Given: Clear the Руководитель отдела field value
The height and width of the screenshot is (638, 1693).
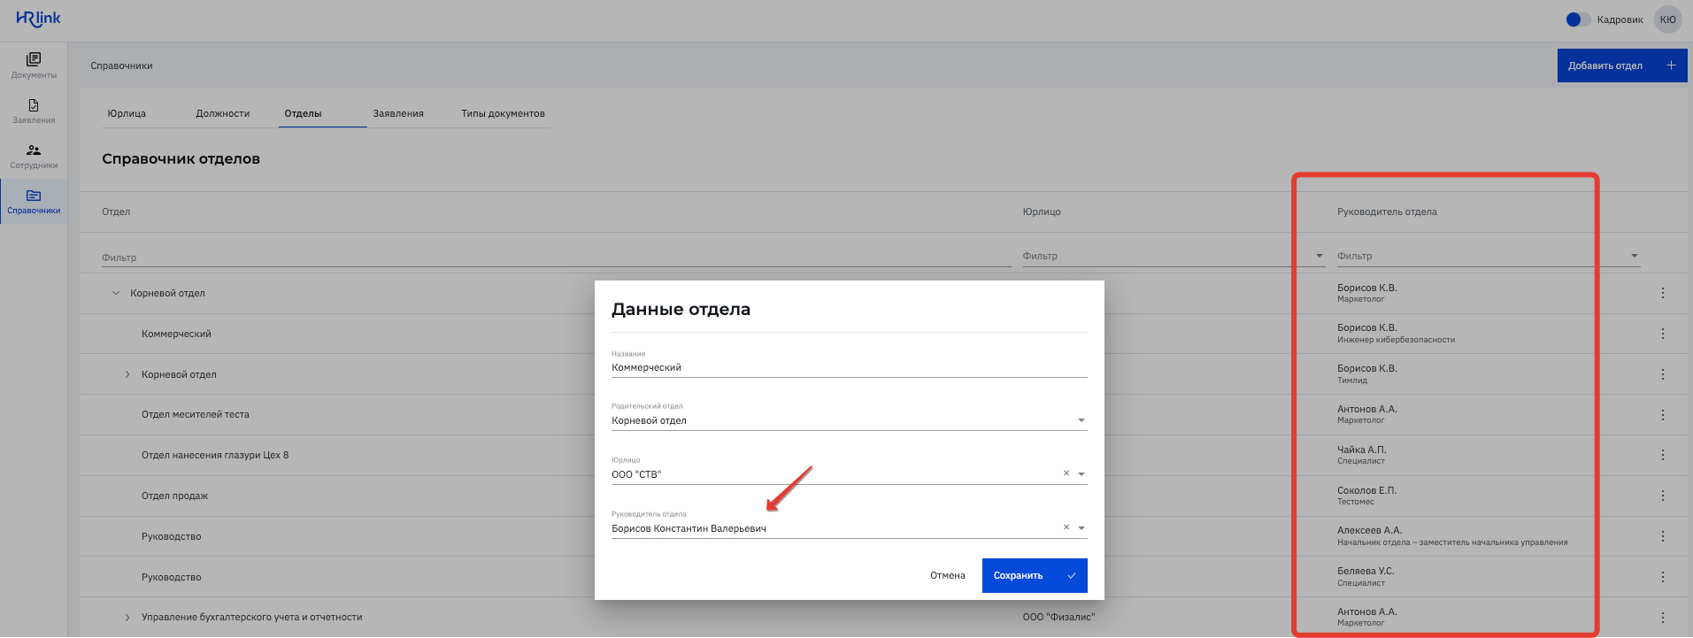Looking at the screenshot, I should click(x=1066, y=527).
